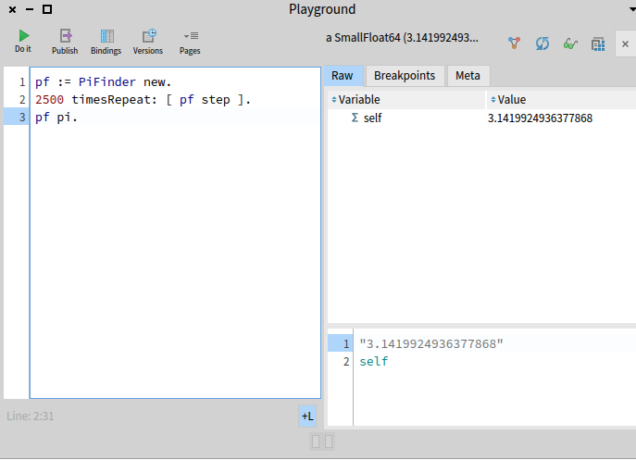Image resolution: width=636 pixels, height=460 pixels.
Task: Minimize the Playground window
Action: 30,9
